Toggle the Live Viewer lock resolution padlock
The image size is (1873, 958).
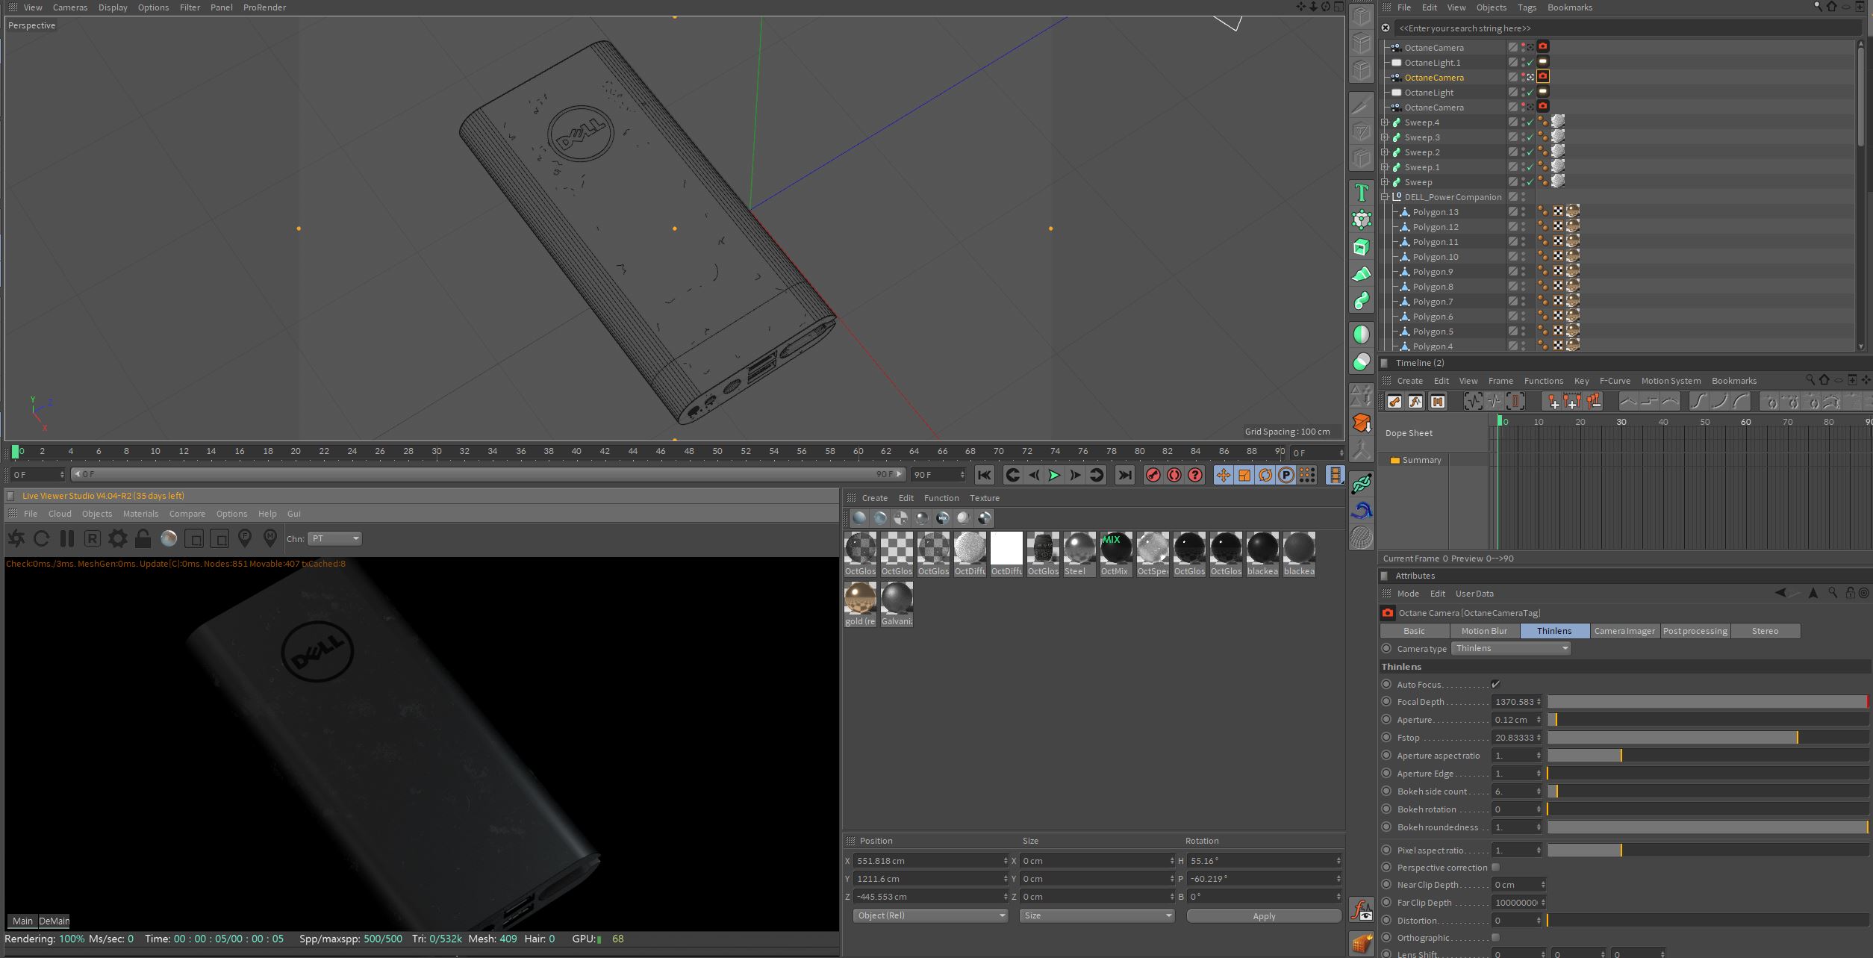pyautogui.click(x=143, y=538)
